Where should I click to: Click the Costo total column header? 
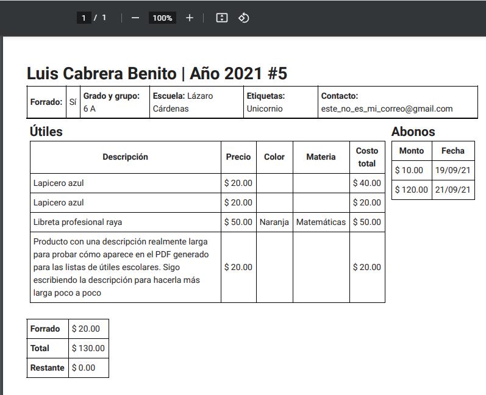(x=367, y=157)
